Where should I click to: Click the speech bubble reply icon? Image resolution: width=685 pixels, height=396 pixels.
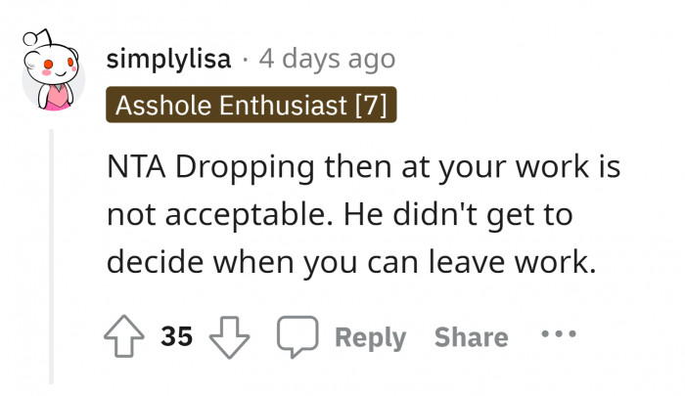[296, 337]
